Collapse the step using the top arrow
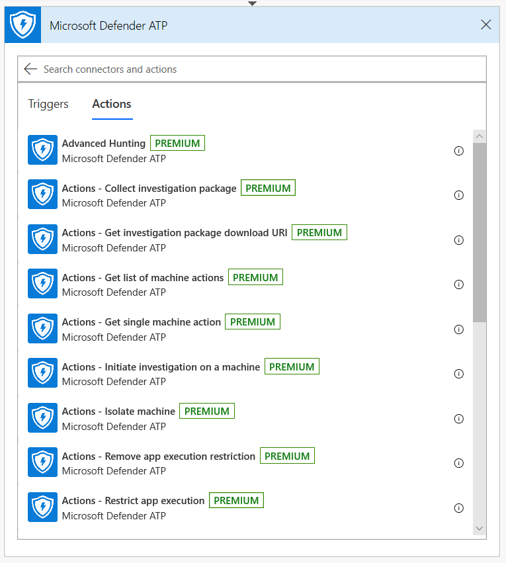The width and height of the screenshot is (506, 563). 252,3
